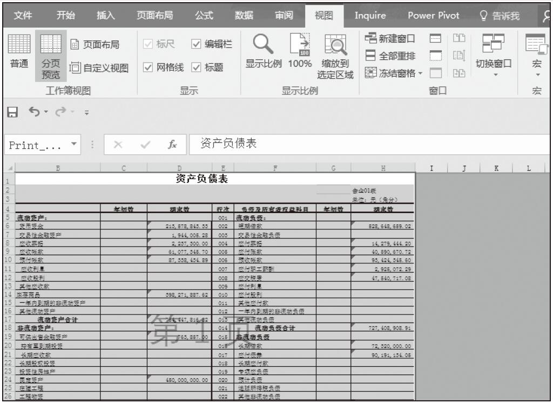Create a New Window (新建窗口)
Viewport: 553px width, 403px height.
(x=390, y=38)
